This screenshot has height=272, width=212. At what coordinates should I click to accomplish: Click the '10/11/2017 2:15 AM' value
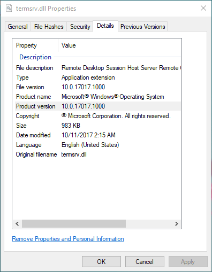[x=88, y=135]
